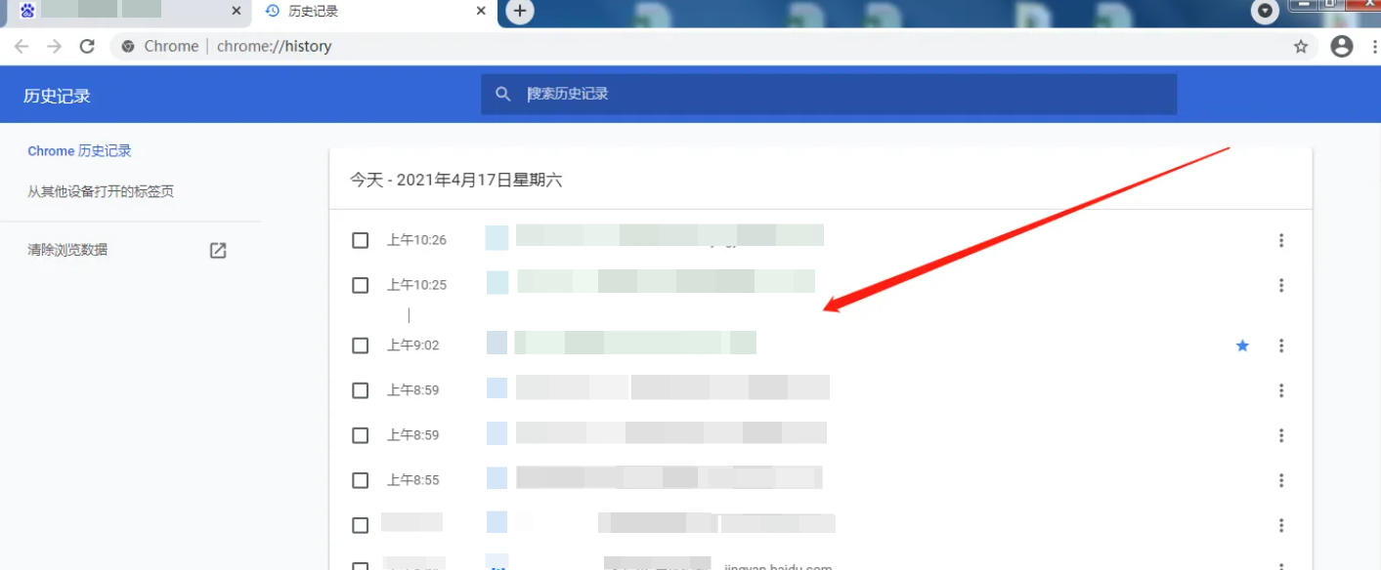The height and width of the screenshot is (570, 1381).
Task: Open more actions for the top 8:59 entry
Action: 1281,390
